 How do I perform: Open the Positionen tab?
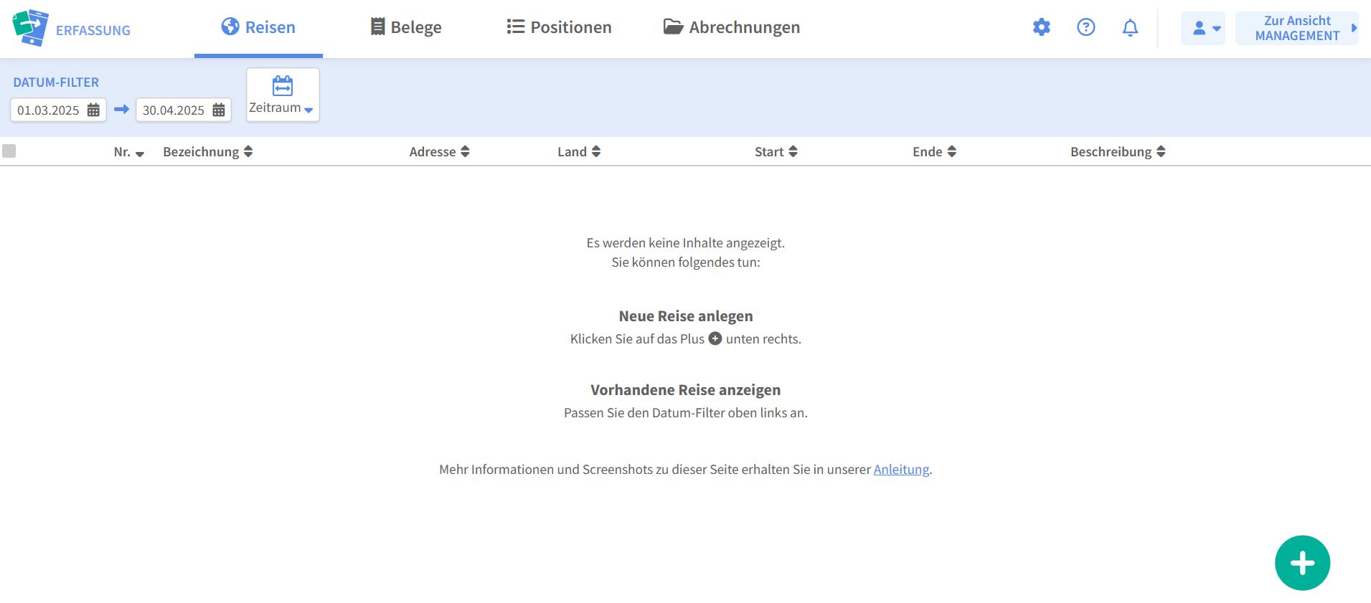tap(559, 27)
